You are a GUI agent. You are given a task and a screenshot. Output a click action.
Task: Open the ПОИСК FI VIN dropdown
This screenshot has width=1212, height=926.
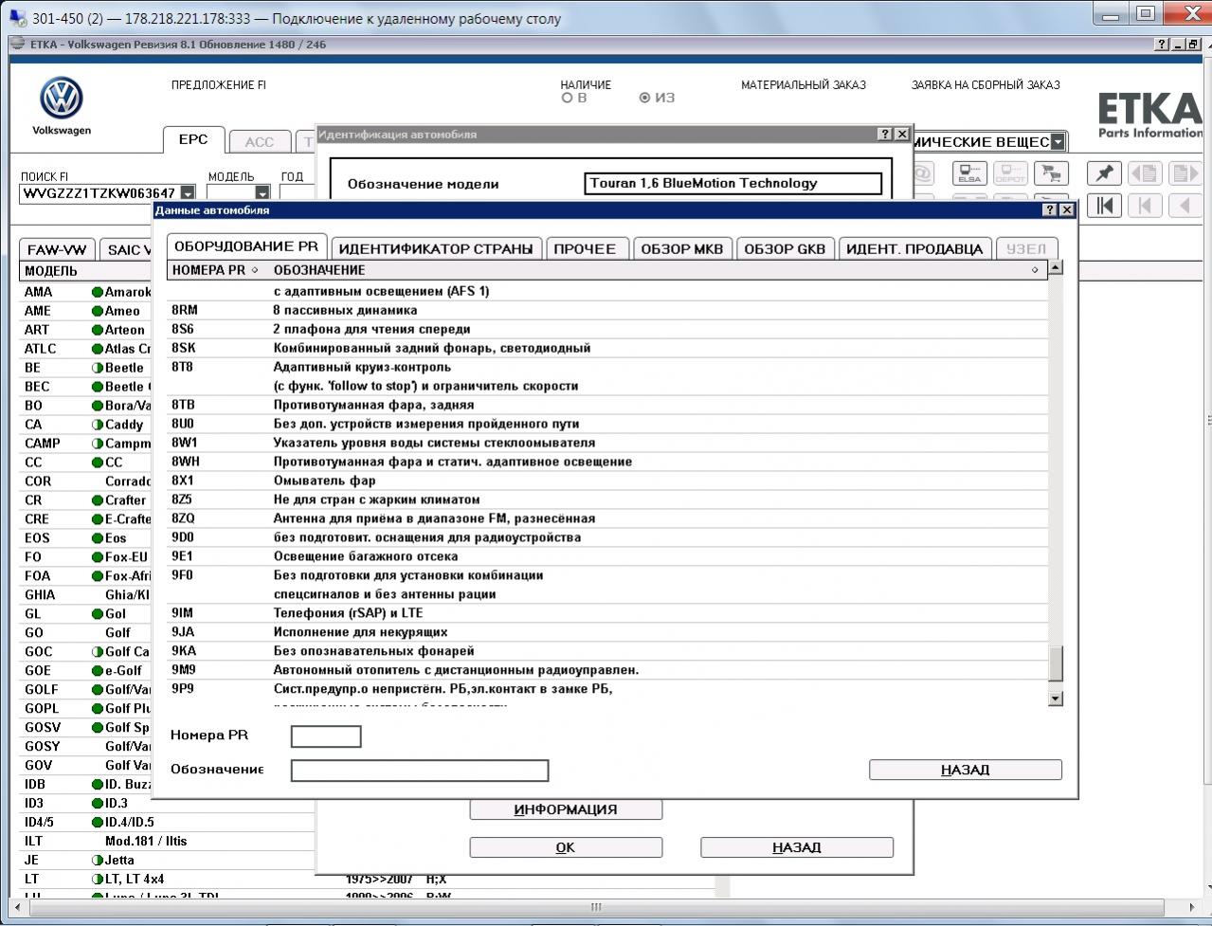[x=188, y=193]
